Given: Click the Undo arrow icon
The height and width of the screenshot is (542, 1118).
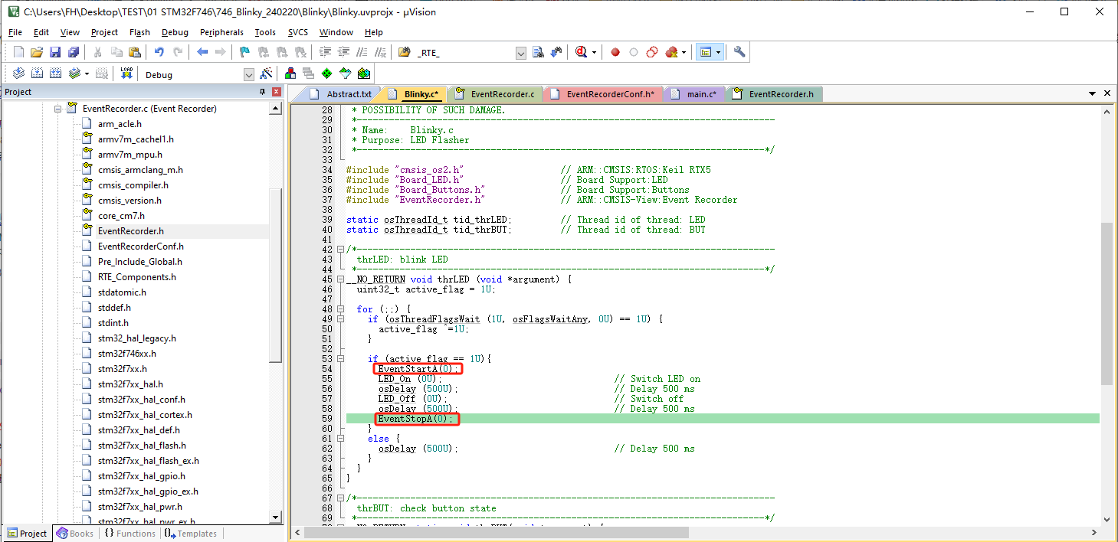Looking at the screenshot, I should [159, 52].
